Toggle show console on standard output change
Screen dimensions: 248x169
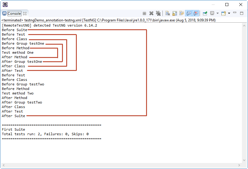(189, 13)
